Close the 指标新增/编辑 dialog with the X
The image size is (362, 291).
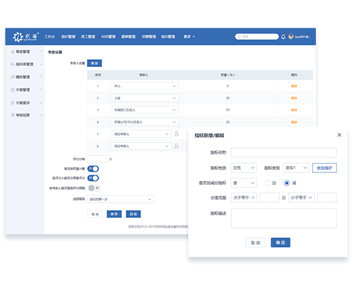339,135
